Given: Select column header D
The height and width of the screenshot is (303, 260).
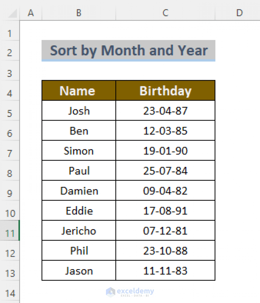Looking at the screenshot, I should point(239,13).
